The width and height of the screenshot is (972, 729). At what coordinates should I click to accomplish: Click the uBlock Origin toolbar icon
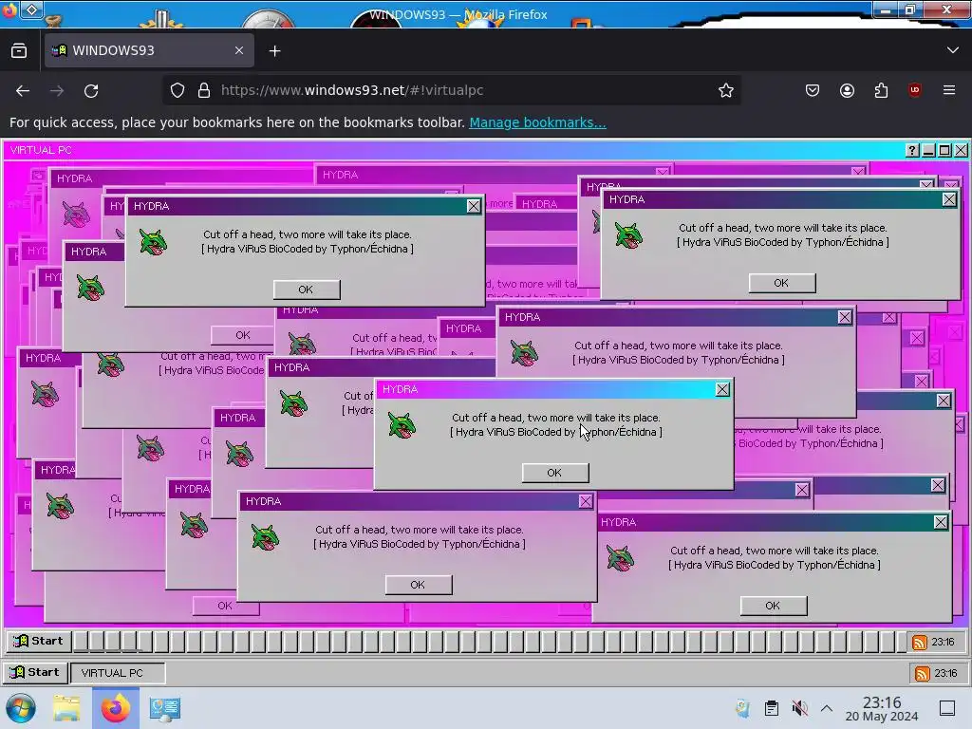tap(915, 90)
